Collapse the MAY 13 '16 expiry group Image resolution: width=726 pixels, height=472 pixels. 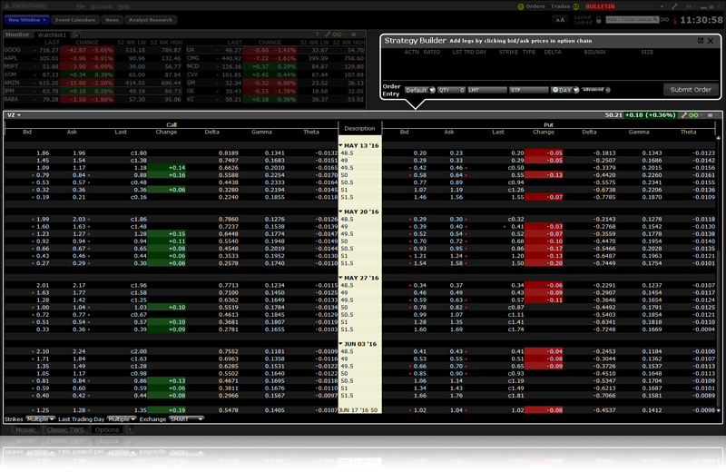coord(341,145)
